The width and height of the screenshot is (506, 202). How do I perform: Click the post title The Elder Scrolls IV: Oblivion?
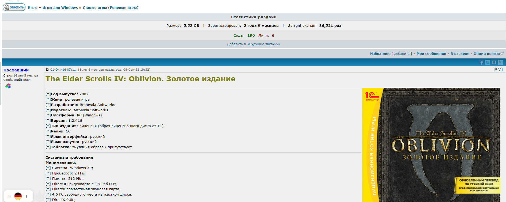point(141,79)
